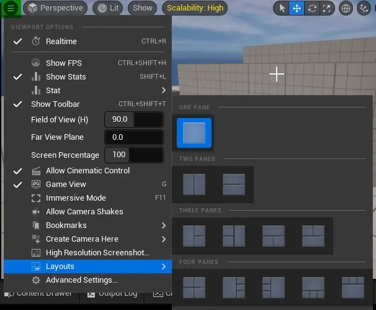Toggle the Realtime option

(87, 41)
